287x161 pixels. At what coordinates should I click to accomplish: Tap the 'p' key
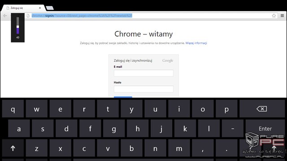[226, 109]
